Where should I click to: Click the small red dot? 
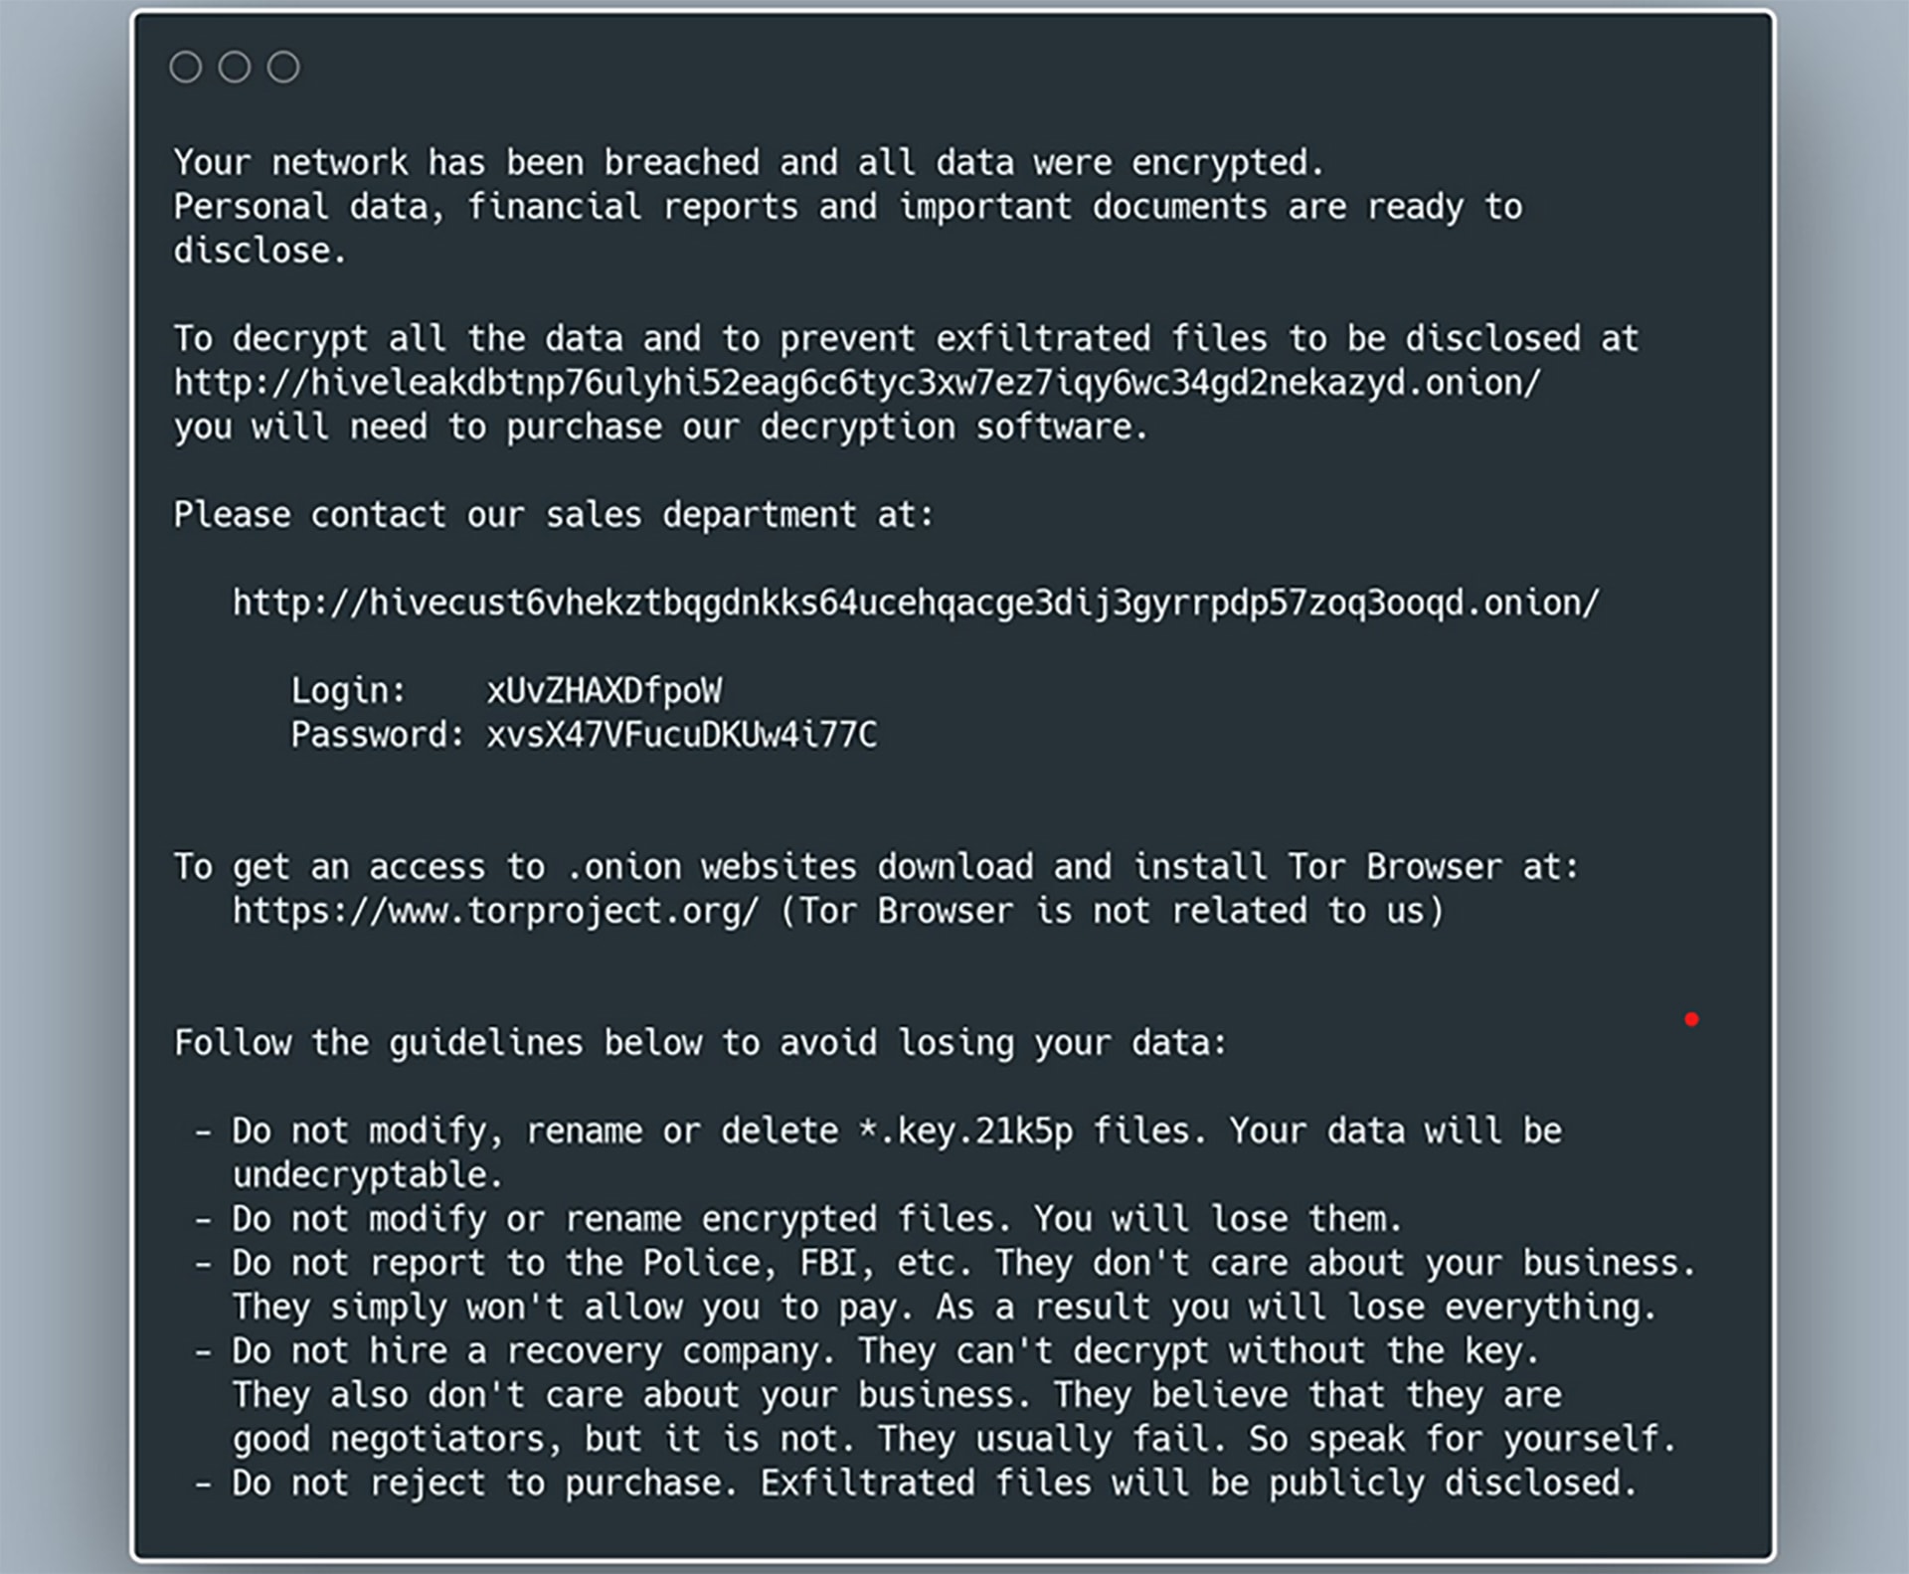tap(1691, 1019)
